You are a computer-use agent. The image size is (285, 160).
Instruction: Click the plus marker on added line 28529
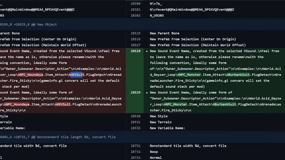coord(147,92)
